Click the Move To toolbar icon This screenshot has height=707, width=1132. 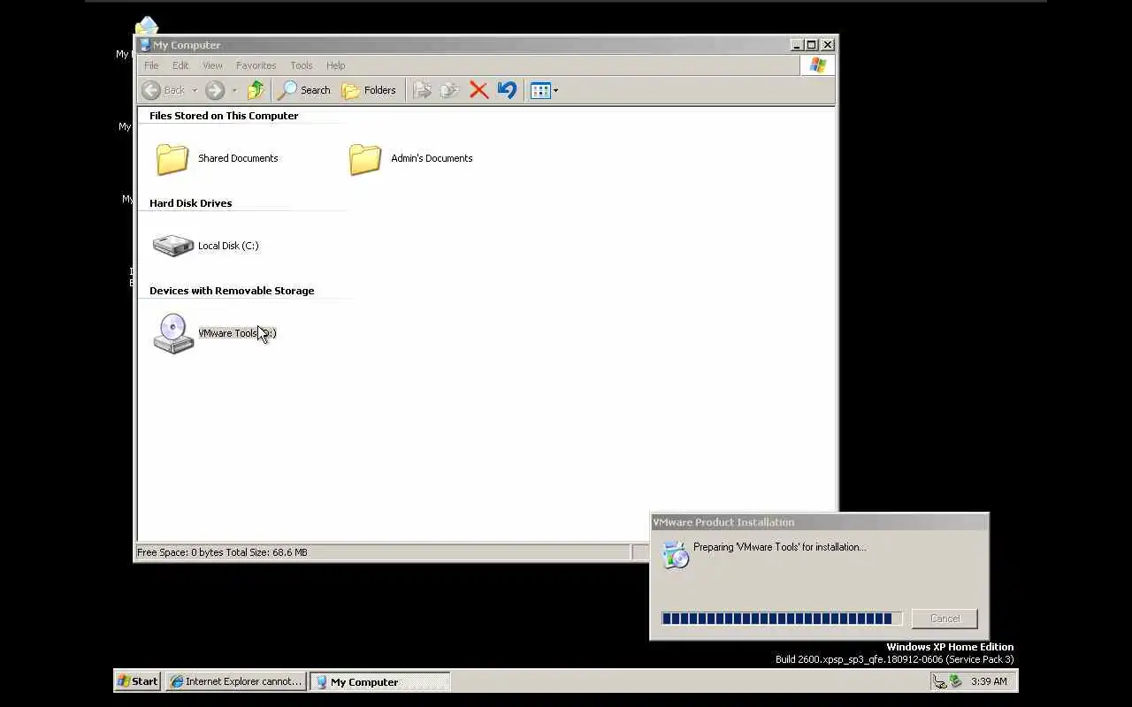pyautogui.click(x=422, y=90)
